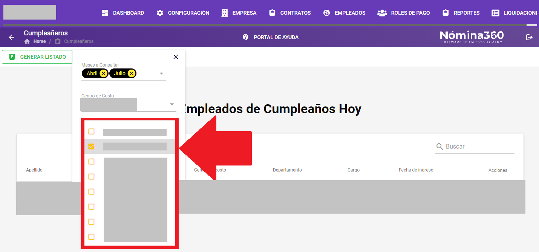Click the Nómina360 logo
Screen dimensions: 539x252
click(x=472, y=37)
